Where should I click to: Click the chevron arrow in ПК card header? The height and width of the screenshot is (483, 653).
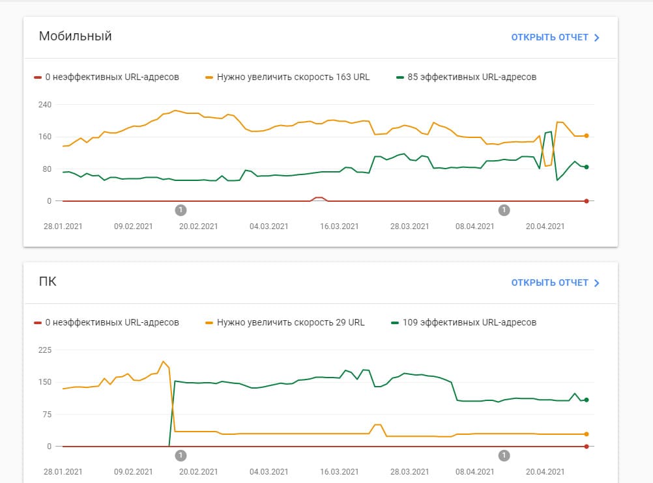pos(596,283)
